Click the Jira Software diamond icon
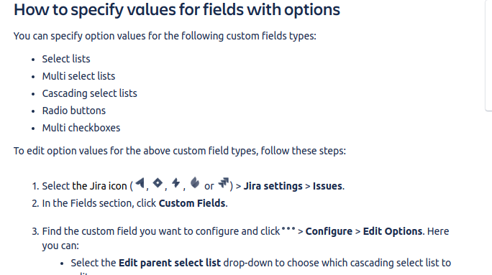 click(x=158, y=182)
